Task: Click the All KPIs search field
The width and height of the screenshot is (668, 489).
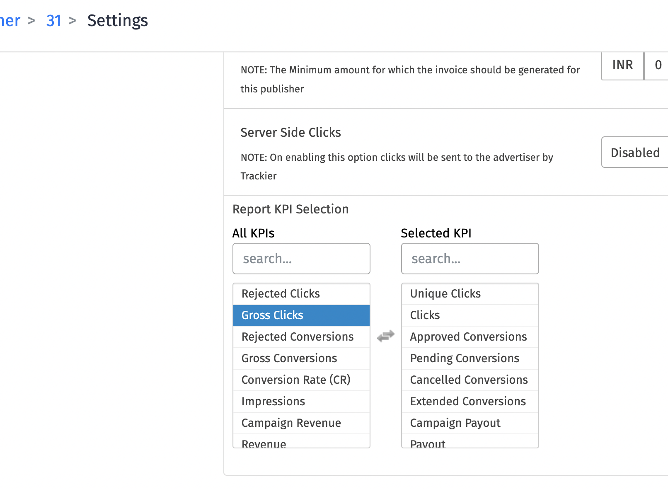Action: point(301,259)
